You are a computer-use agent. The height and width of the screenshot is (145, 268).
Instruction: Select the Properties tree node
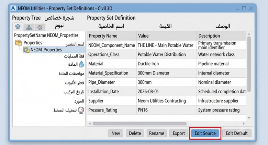point(33,42)
